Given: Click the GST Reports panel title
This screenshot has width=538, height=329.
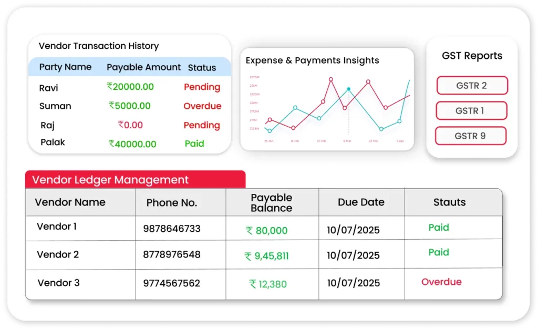Looking at the screenshot, I should coord(471,56).
